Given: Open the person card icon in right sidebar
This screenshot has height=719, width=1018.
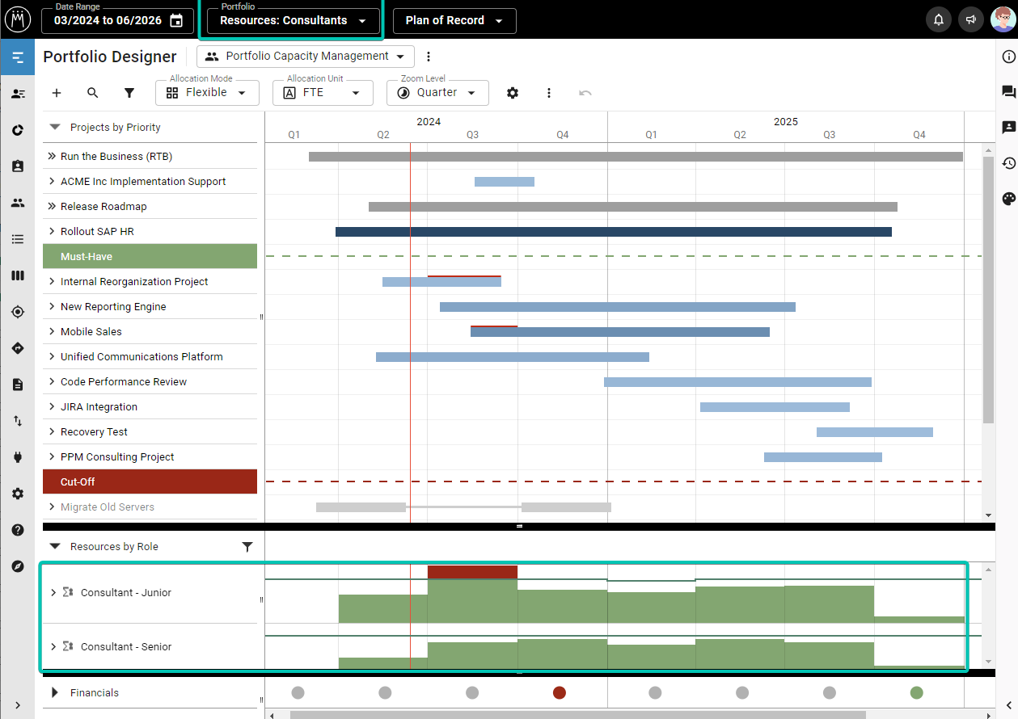Looking at the screenshot, I should pos(1008,128).
